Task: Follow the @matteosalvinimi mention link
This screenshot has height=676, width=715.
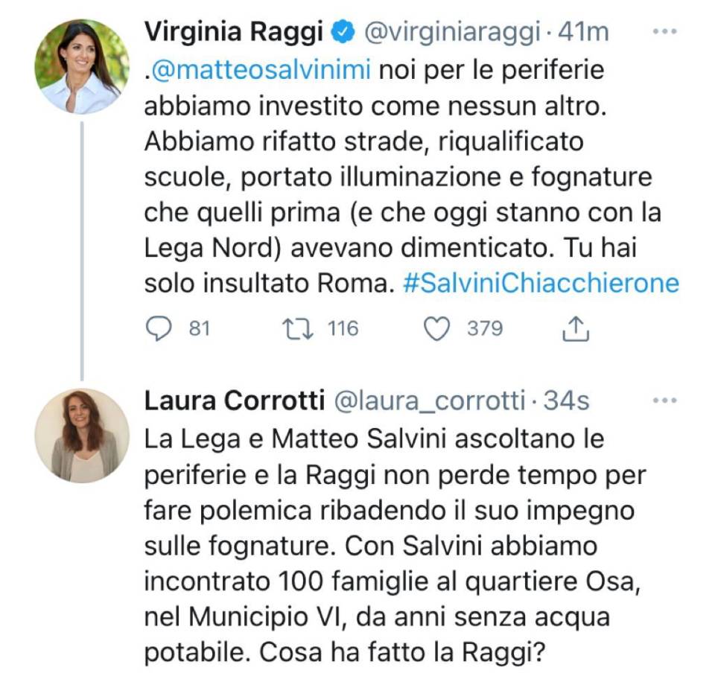Action: pyautogui.click(x=260, y=73)
